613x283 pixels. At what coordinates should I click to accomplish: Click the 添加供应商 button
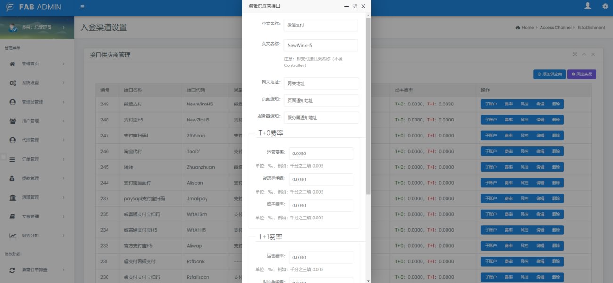[x=550, y=74]
